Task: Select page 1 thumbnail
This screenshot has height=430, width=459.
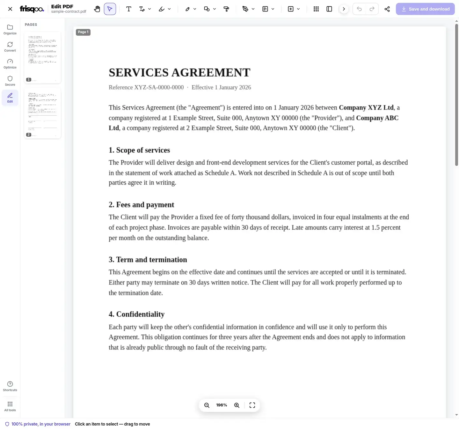Action: coord(42,57)
